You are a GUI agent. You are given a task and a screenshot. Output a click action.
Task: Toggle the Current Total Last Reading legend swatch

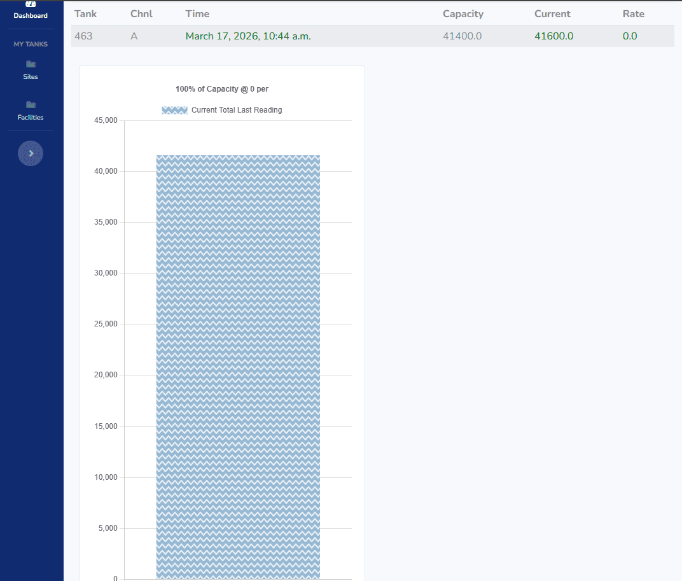pyautogui.click(x=174, y=110)
